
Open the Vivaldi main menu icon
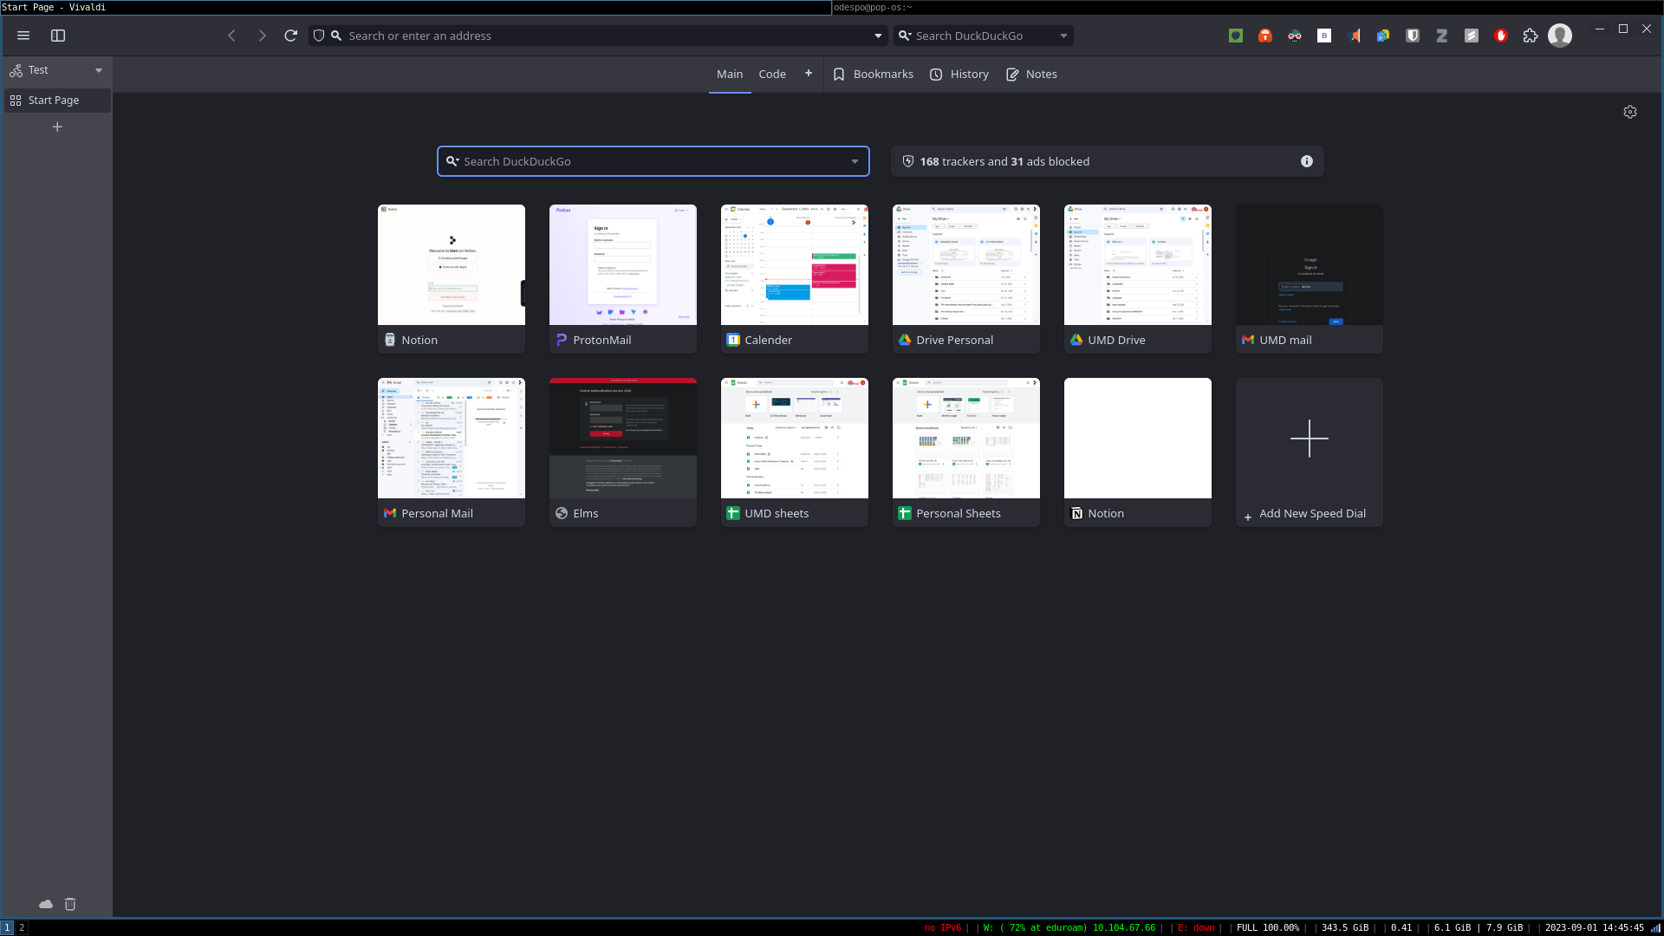click(x=23, y=36)
